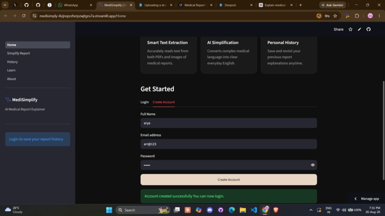Expand the Manage app panel
The height and width of the screenshot is (216, 385).
[367, 198]
